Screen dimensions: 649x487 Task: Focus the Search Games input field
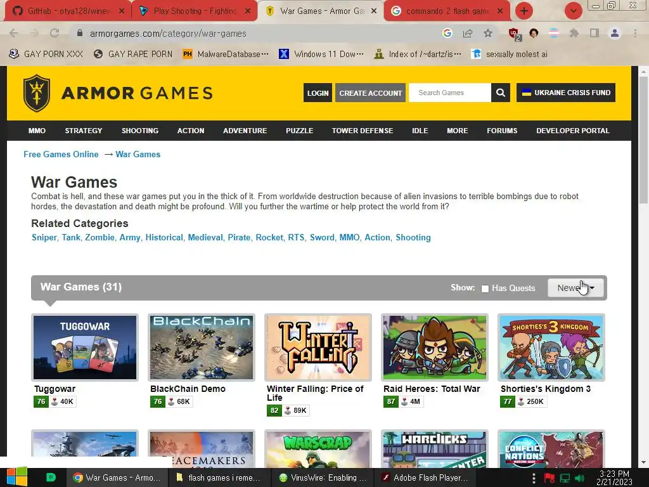pos(450,93)
